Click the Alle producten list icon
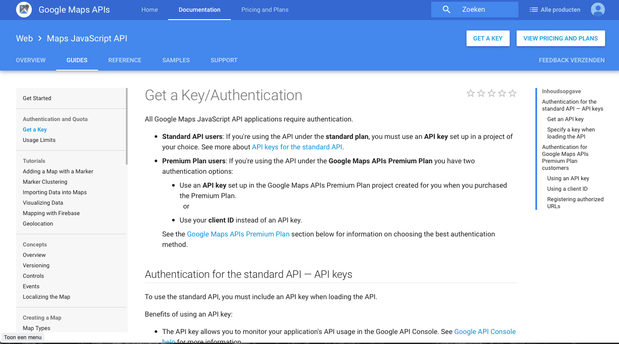 click(x=534, y=10)
